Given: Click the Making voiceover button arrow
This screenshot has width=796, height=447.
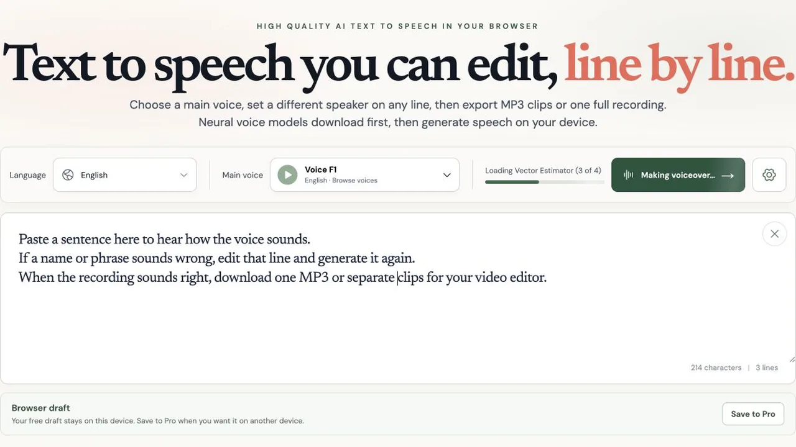Looking at the screenshot, I should point(728,176).
